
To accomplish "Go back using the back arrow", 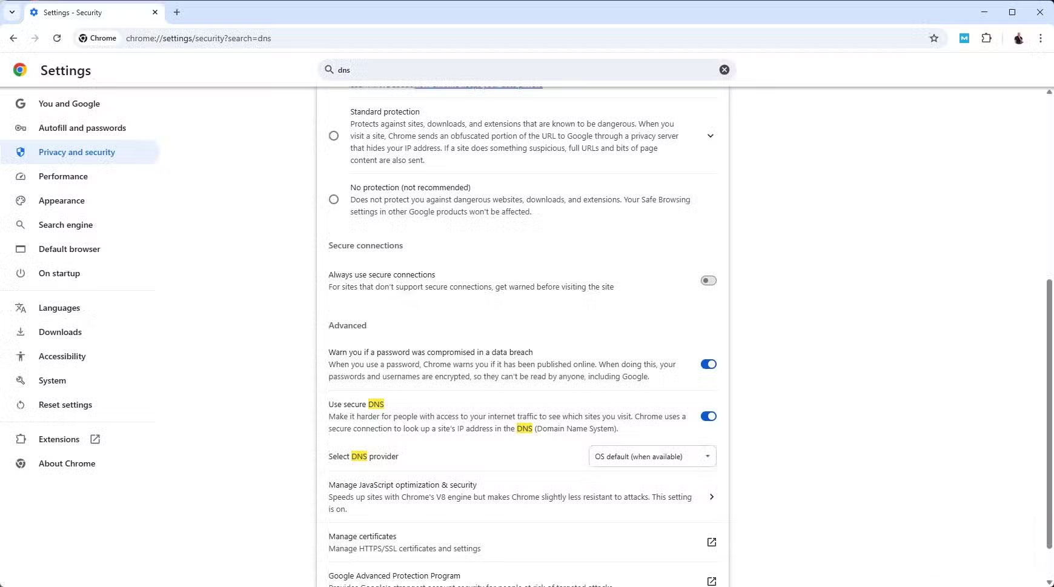I will 13,38.
